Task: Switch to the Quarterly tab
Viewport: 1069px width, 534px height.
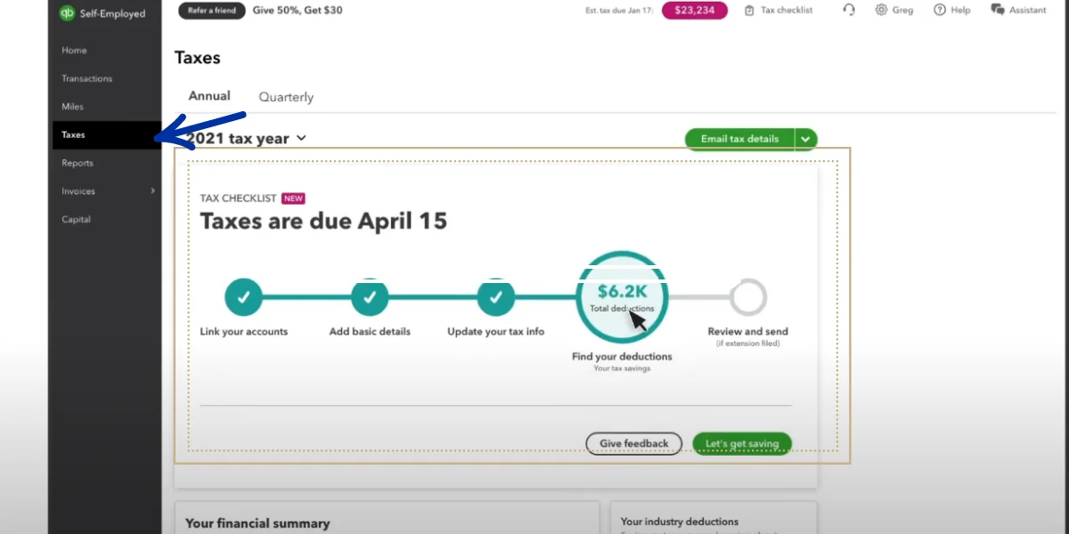Action: click(x=286, y=97)
